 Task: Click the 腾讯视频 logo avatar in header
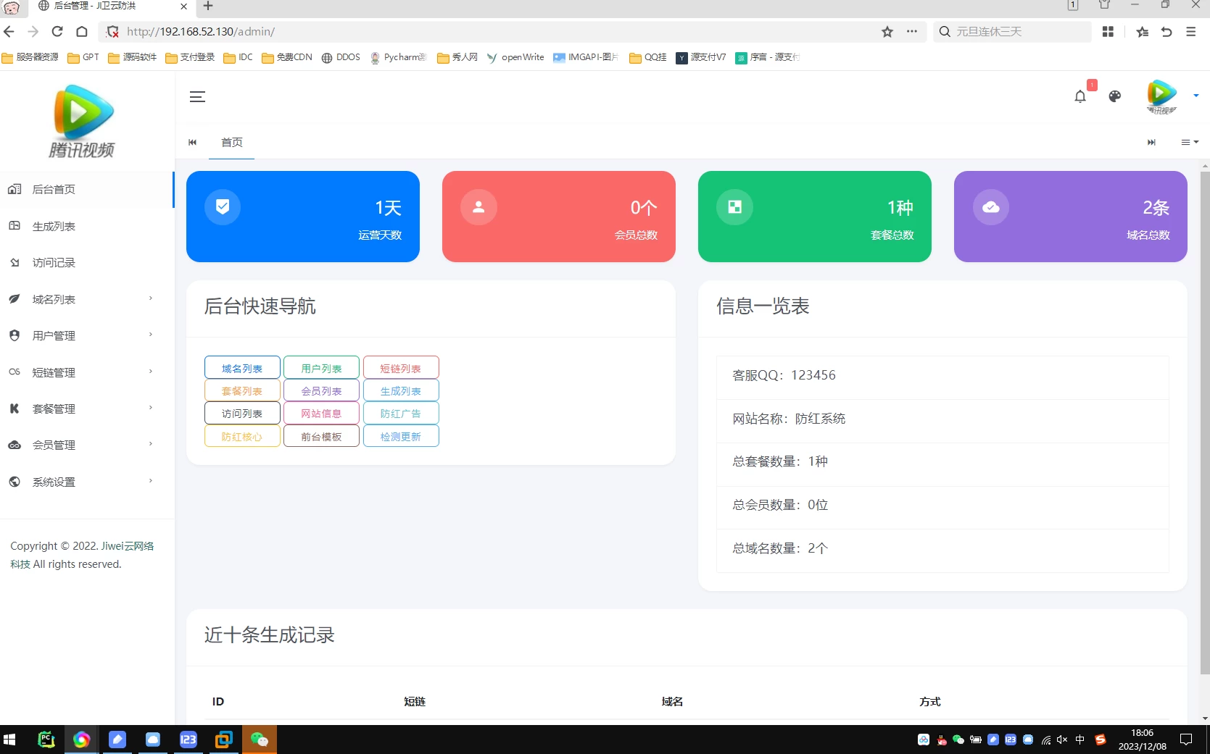(1161, 96)
